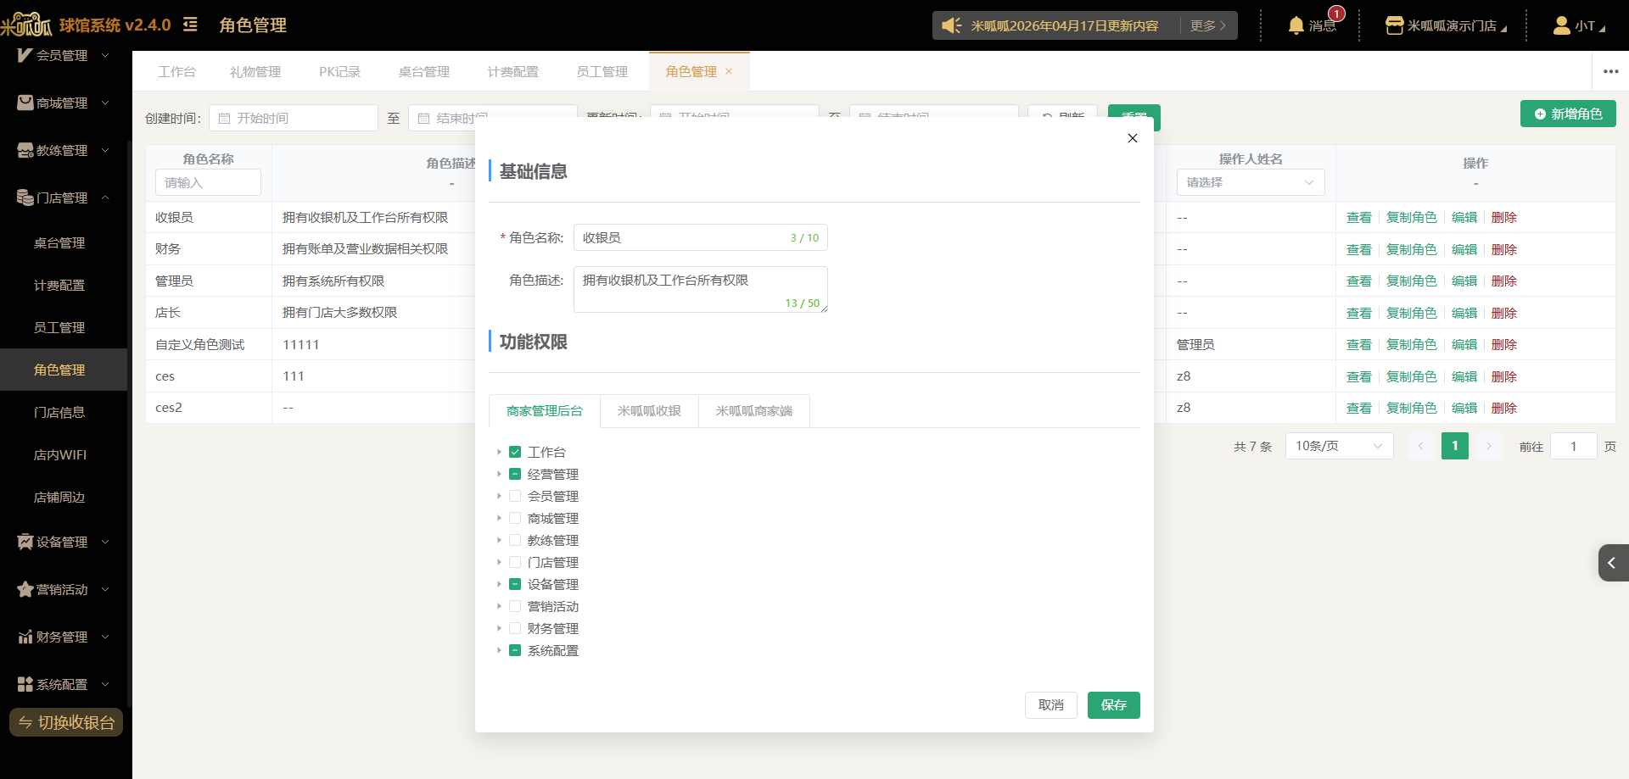Click the store icon beside 米呱呱演示门店

tap(1394, 25)
